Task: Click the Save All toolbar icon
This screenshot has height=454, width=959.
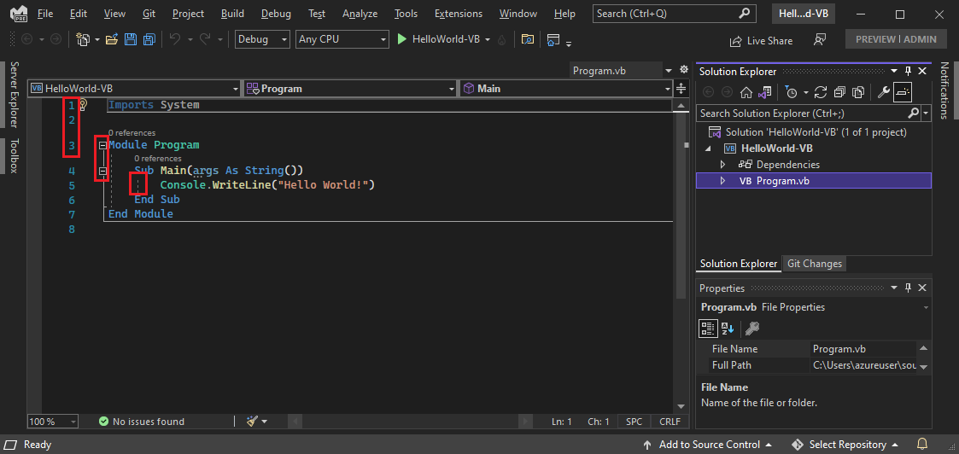Action: pos(149,40)
